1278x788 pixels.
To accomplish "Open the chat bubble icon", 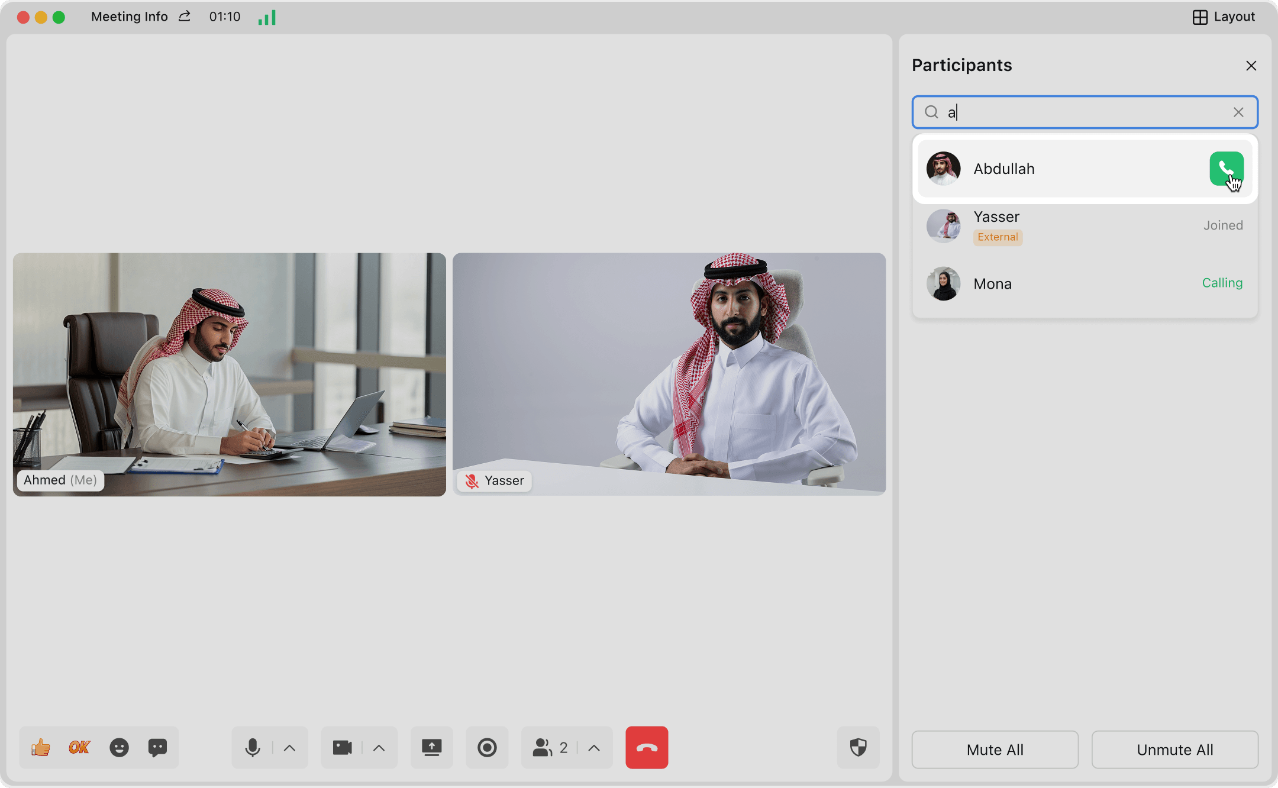I will click(157, 748).
